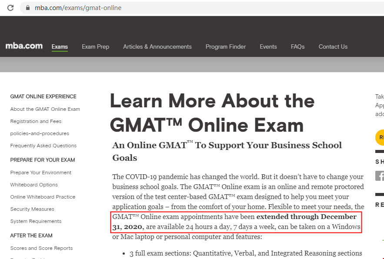Viewport: 384px width, 259px height.
Task: Open the Exam Prep menu
Action: point(96,47)
